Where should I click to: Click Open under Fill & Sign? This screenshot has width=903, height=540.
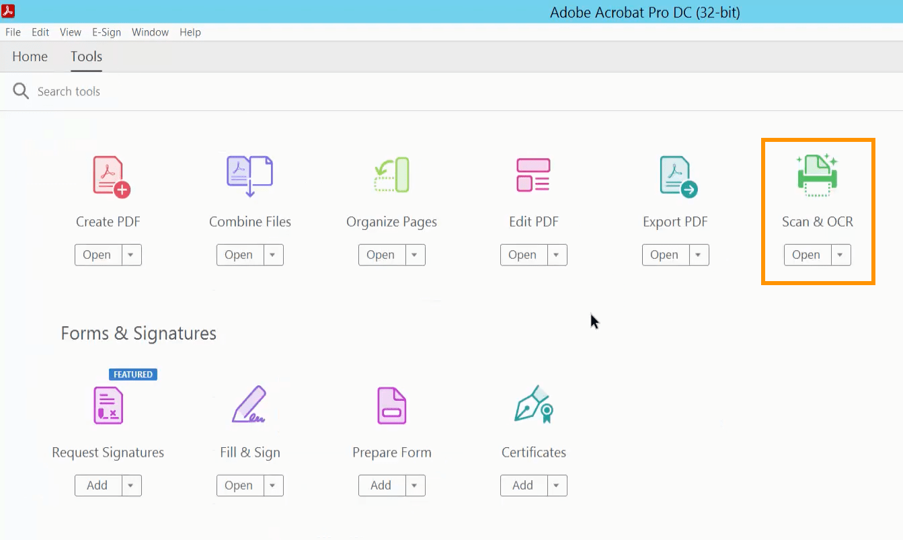[239, 486]
